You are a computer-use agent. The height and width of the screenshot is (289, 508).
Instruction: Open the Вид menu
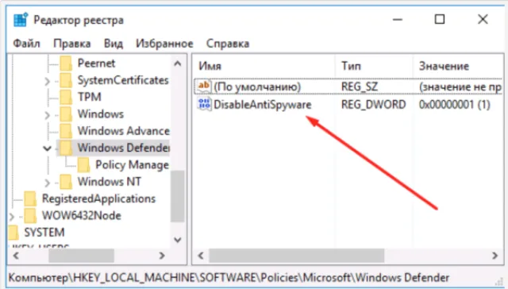[113, 44]
